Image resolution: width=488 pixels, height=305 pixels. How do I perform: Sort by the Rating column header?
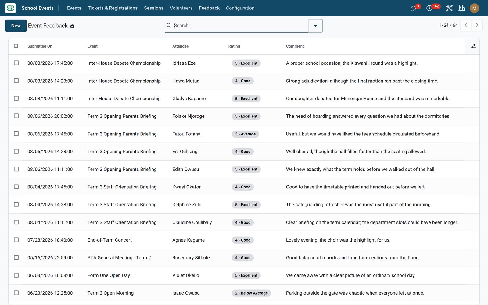234,46
